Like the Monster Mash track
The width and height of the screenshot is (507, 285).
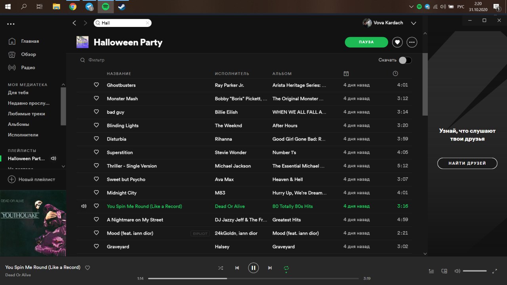(x=96, y=98)
